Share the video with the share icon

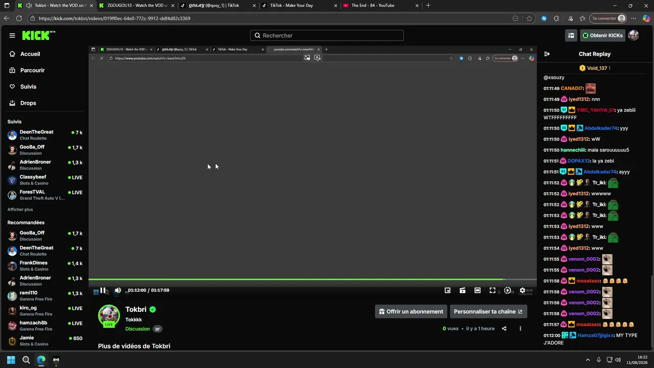(504, 329)
